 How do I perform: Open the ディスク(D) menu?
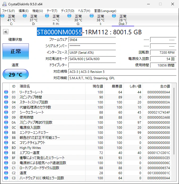[x=68, y=11]
